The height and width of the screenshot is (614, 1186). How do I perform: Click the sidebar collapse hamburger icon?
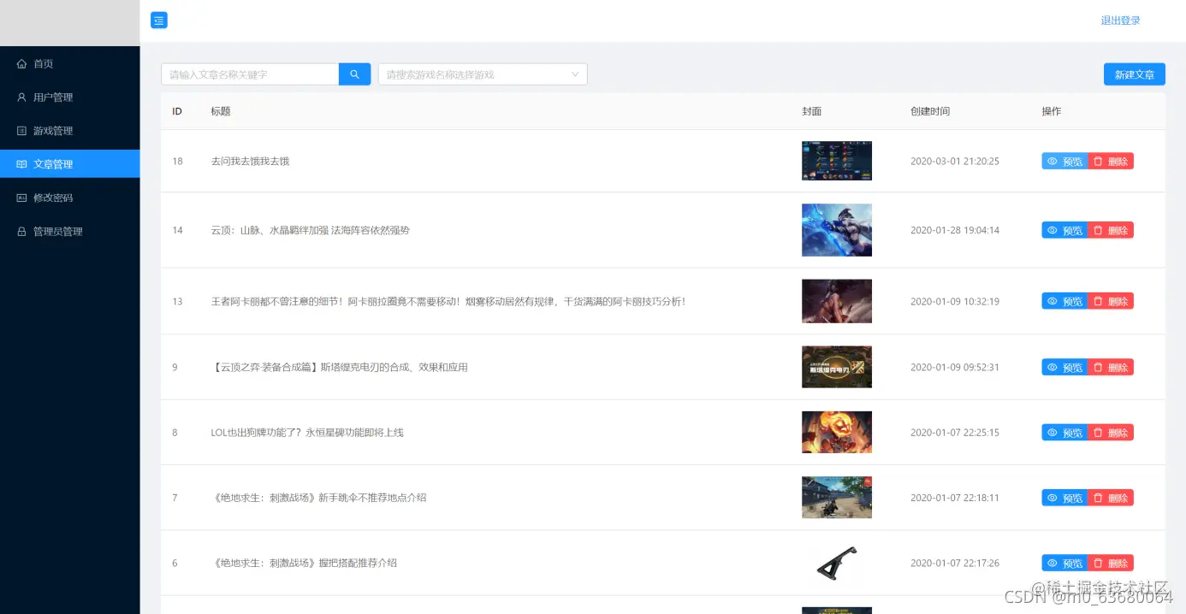(158, 20)
